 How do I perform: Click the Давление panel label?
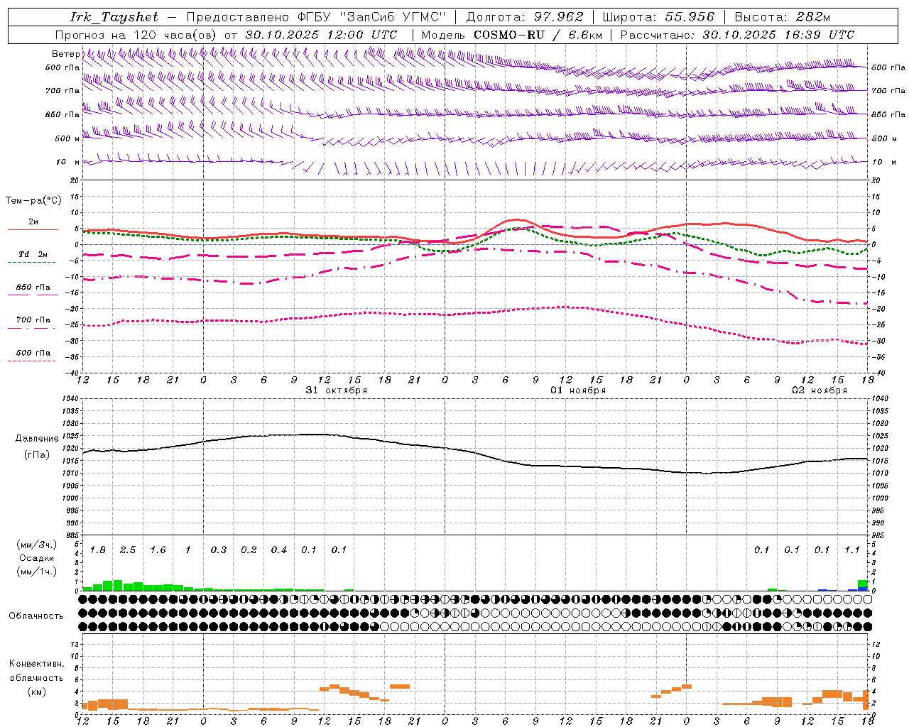pos(37,439)
